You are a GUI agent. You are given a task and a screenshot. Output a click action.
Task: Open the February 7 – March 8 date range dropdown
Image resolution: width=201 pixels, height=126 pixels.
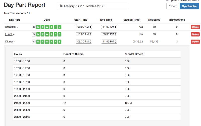[x=92, y=6]
